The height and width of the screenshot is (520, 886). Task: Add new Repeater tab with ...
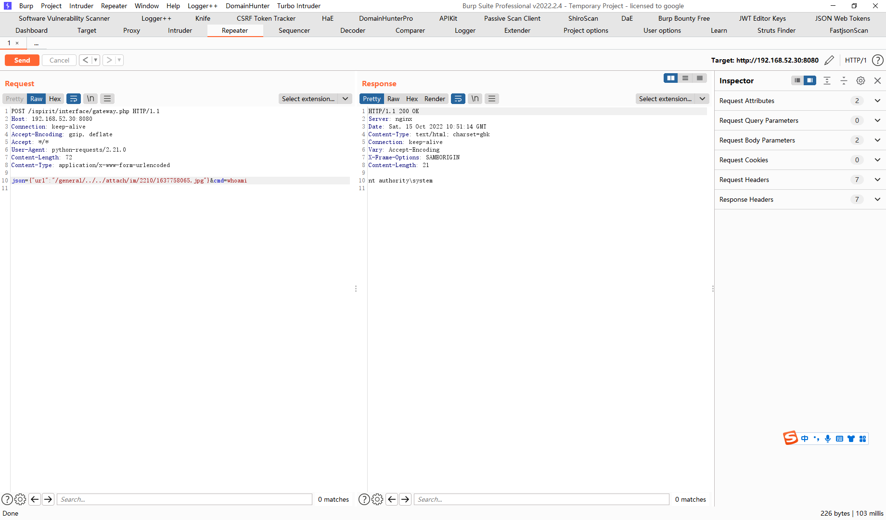point(36,43)
